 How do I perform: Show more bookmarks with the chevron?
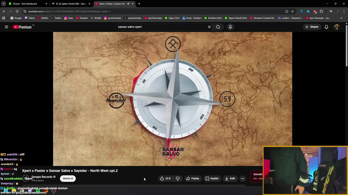click(341, 18)
